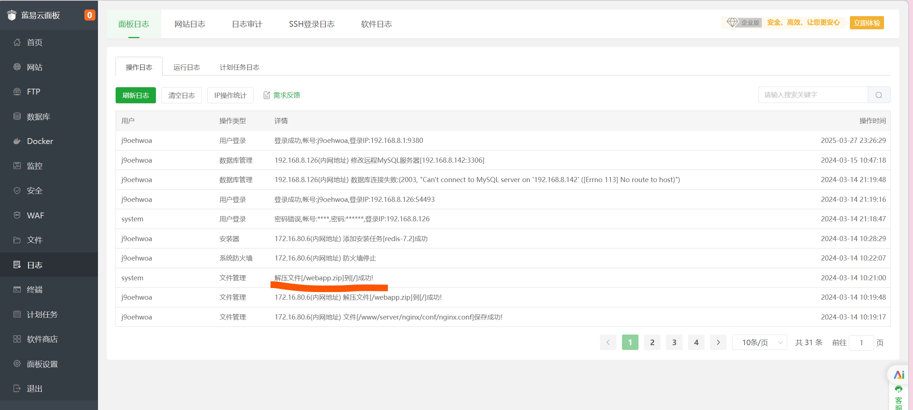Open the AI assistant floating icon

(899, 374)
